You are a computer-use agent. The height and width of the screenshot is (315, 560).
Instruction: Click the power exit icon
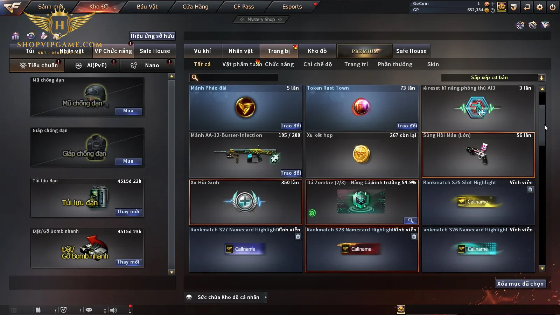(x=552, y=7)
